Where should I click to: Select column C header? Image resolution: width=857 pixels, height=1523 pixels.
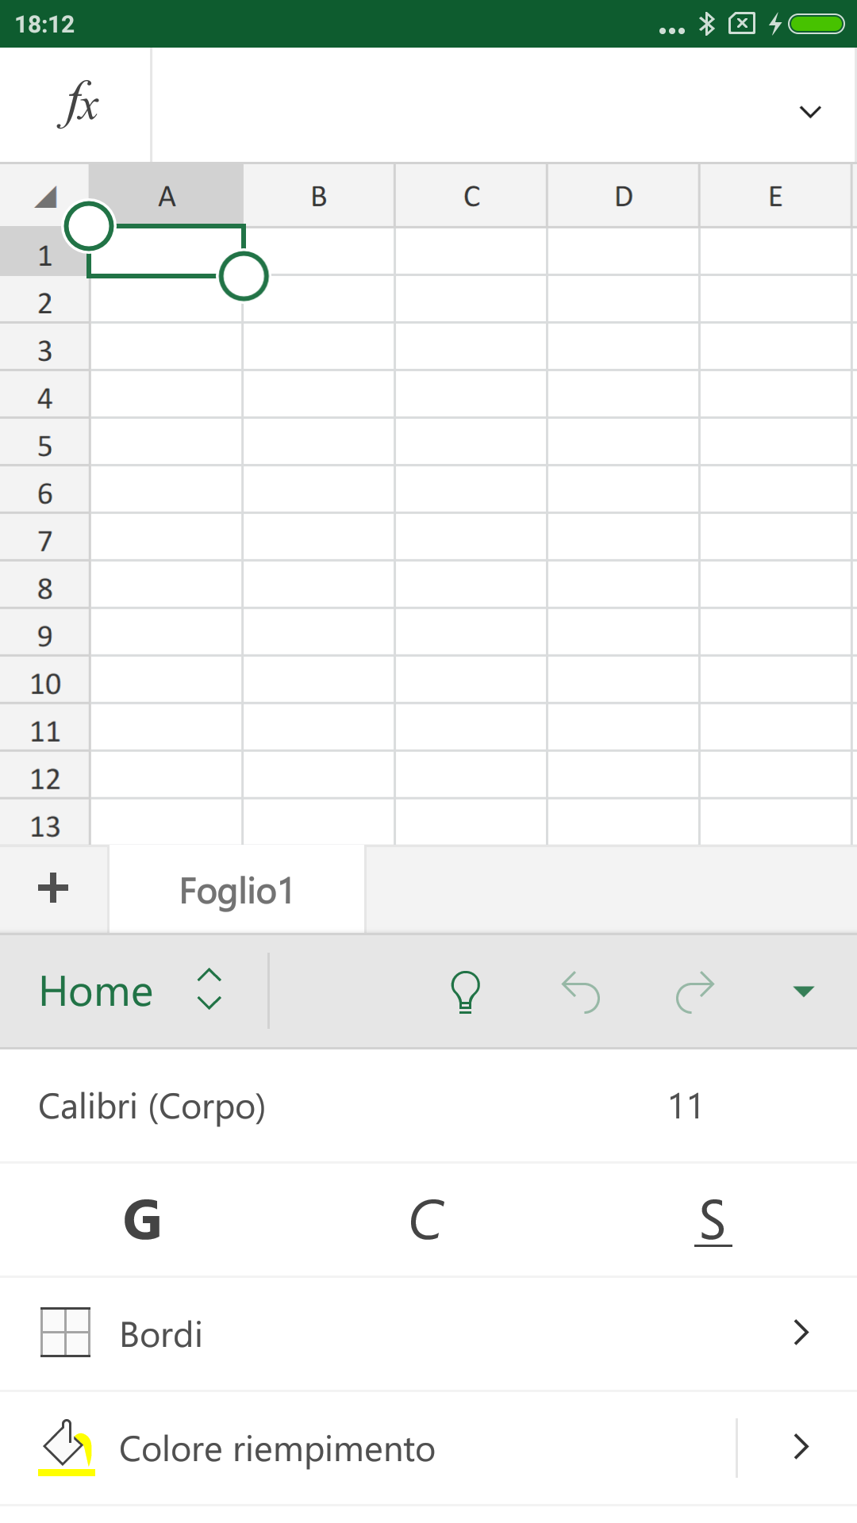[471, 196]
